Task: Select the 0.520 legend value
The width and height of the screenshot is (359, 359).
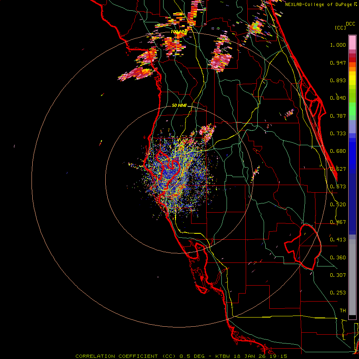Action: [338, 205]
